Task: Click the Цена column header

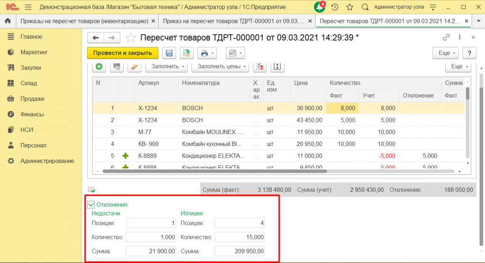Action: tap(308, 89)
